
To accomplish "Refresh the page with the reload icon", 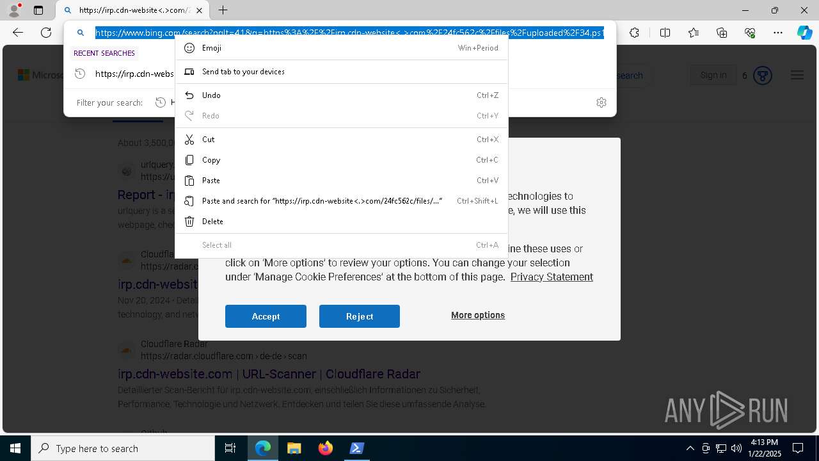I will coord(46,33).
